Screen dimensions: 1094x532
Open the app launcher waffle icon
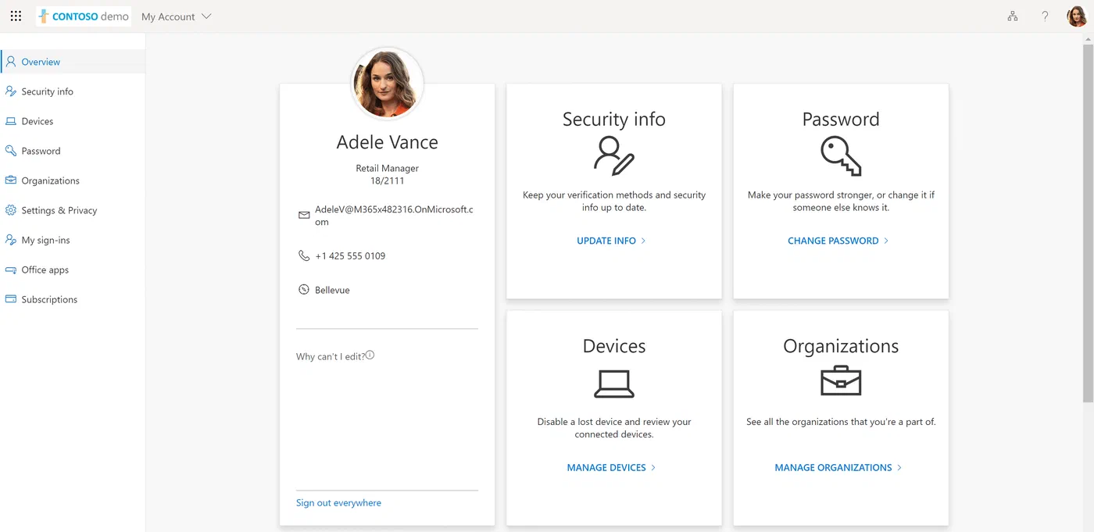(x=16, y=16)
